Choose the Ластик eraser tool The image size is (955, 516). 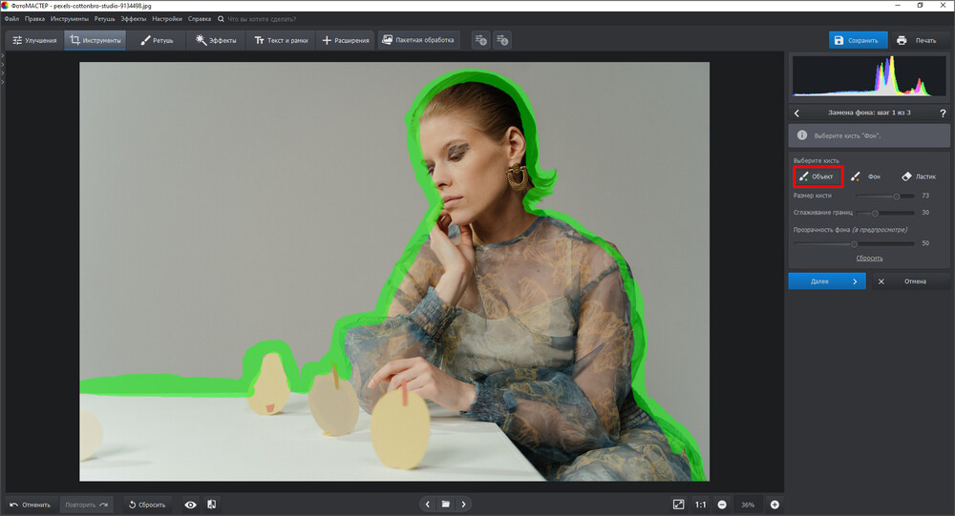919,176
